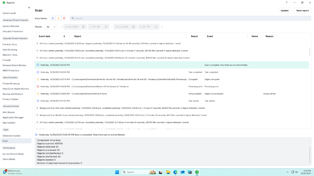
Task: Collapse the Full Scan started 4:51:01 pm group
Action: click(37, 58)
